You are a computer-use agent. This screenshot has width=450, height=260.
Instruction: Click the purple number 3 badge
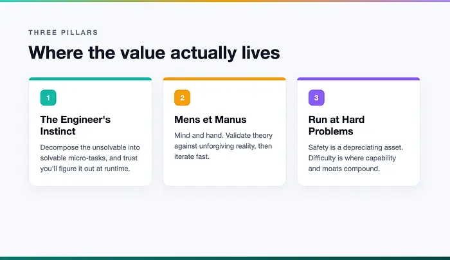pos(316,98)
